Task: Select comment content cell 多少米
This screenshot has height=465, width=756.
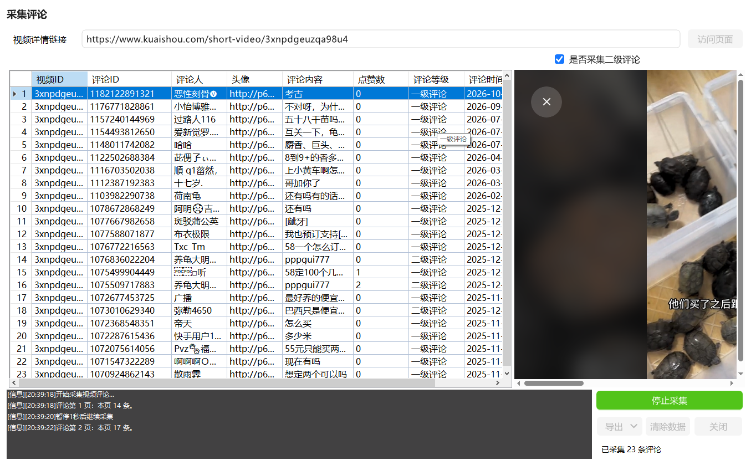Action: (318, 336)
